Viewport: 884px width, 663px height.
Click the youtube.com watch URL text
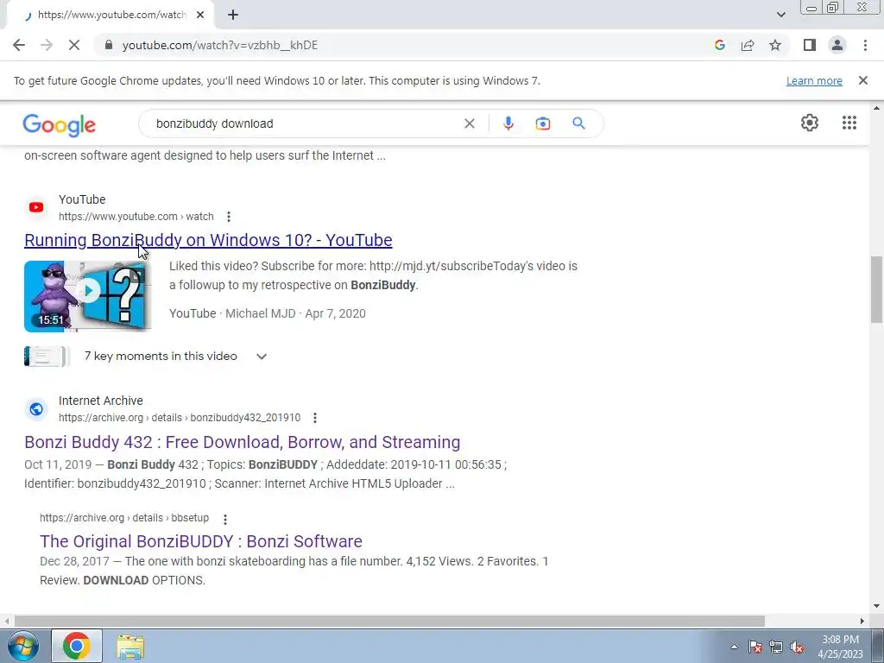click(x=136, y=217)
